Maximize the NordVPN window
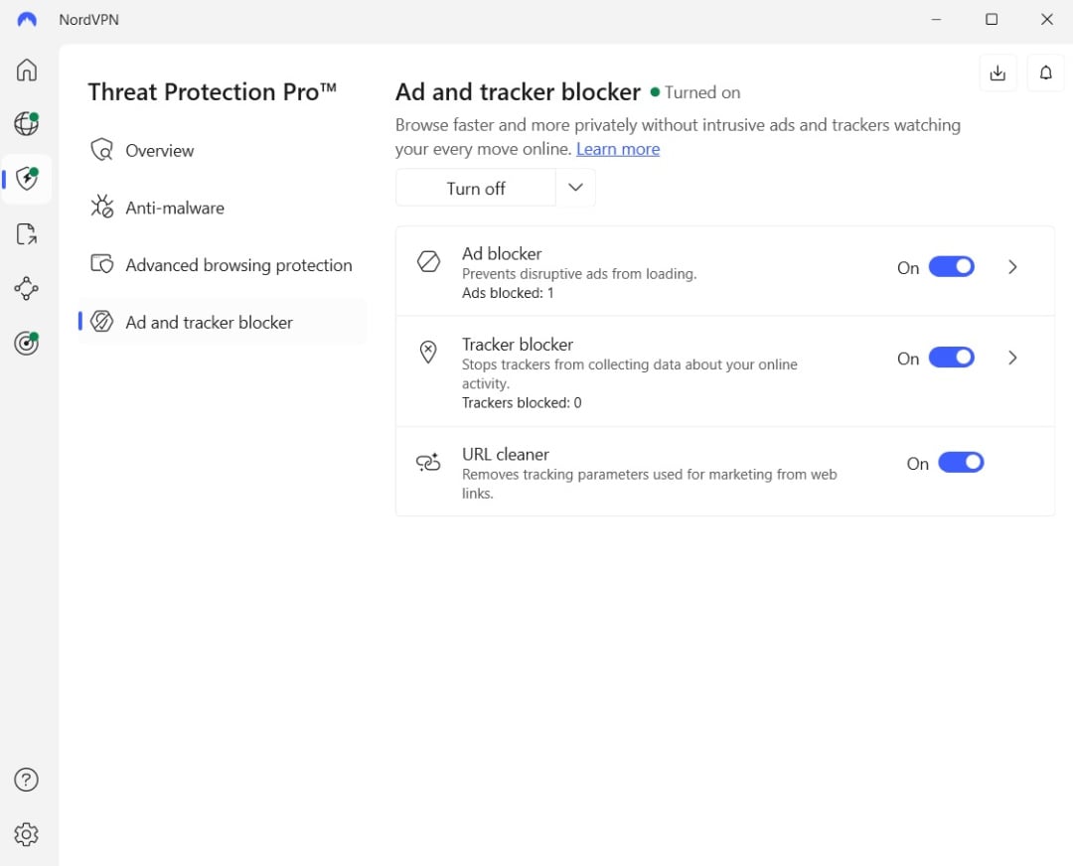The width and height of the screenshot is (1073, 866). 991,19
